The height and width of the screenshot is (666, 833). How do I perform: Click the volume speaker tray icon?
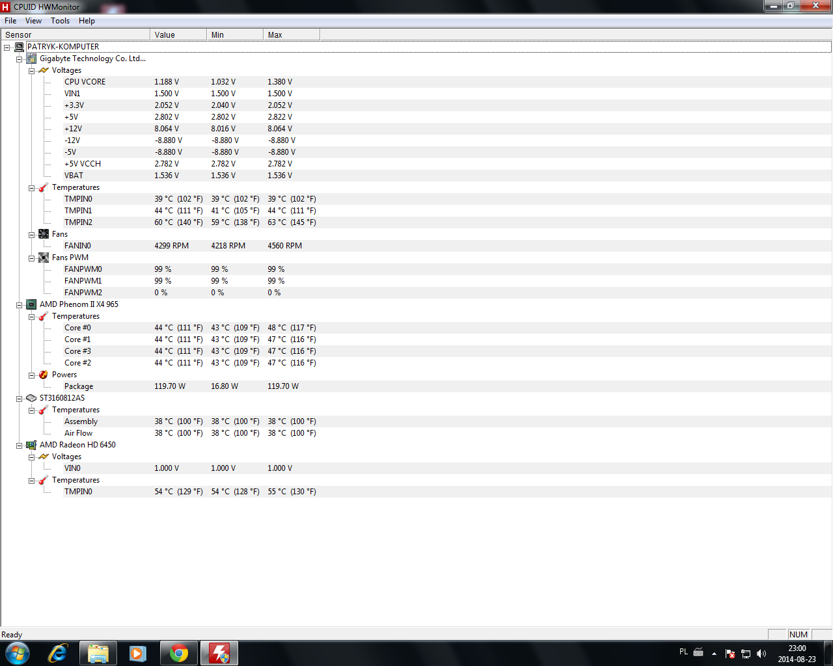(761, 654)
